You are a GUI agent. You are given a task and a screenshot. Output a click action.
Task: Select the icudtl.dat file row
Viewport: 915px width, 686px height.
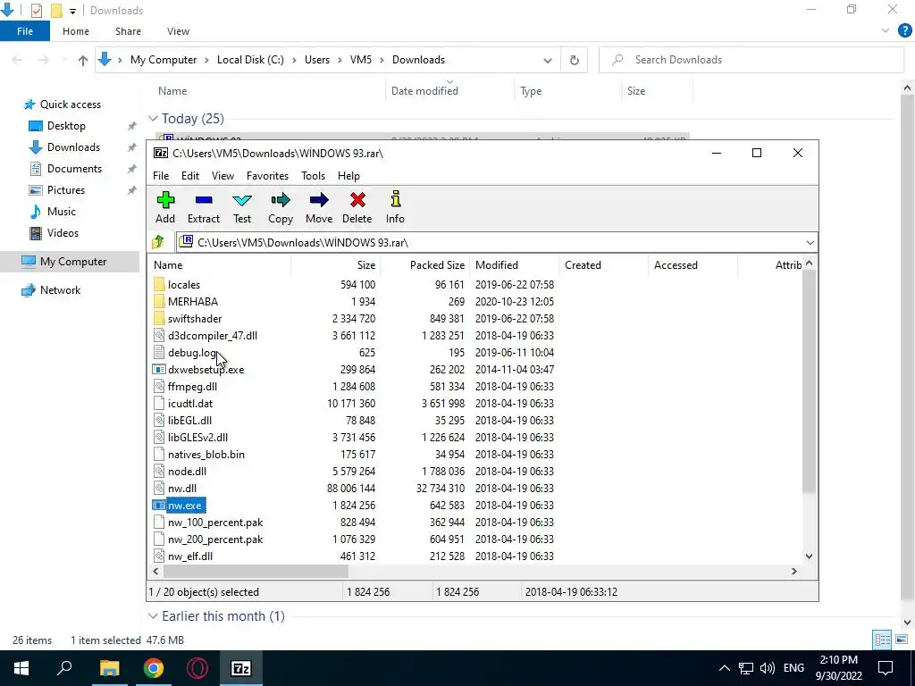tap(354, 404)
